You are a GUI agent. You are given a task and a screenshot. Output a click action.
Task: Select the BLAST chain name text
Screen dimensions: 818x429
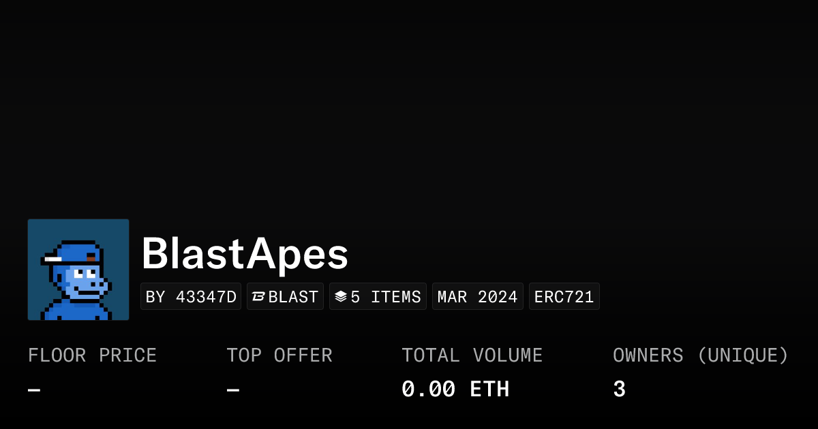[293, 297]
